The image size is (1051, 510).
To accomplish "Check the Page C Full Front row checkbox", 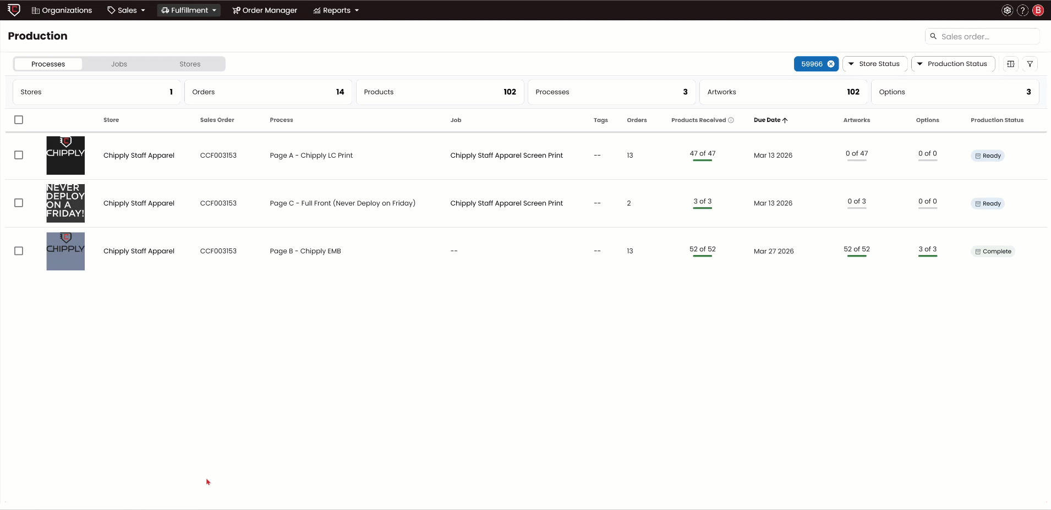I will click(x=19, y=203).
